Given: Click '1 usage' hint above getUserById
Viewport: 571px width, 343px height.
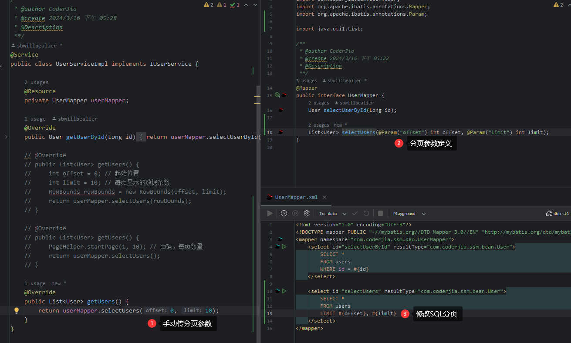Looking at the screenshot, I should click(35, 119).
